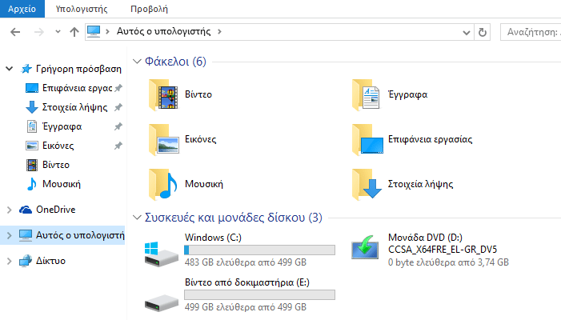The width and height of the screenshot is (561, 320).
Task: Open the Αρχείο ribbon tab
Action: point(22,9)
